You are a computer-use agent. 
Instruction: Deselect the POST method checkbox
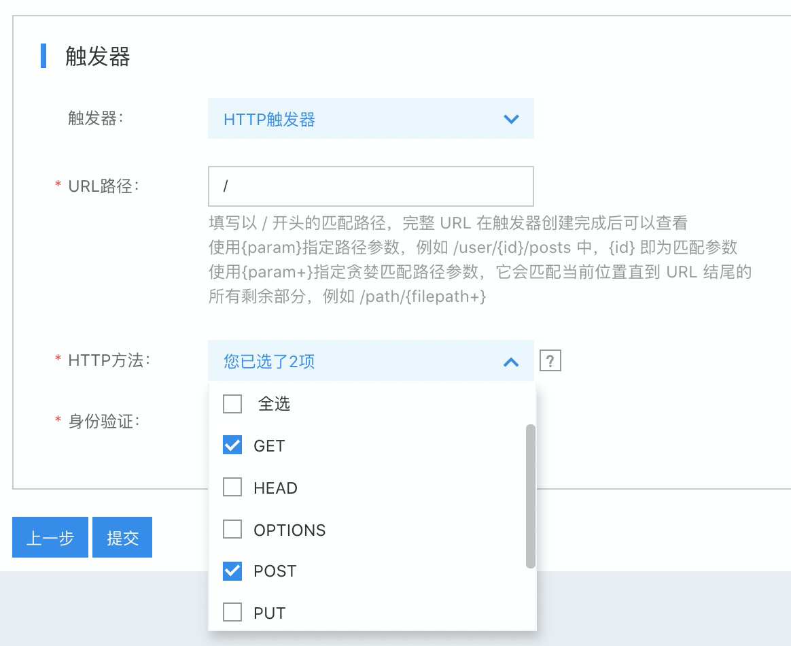tap(232, 571)
